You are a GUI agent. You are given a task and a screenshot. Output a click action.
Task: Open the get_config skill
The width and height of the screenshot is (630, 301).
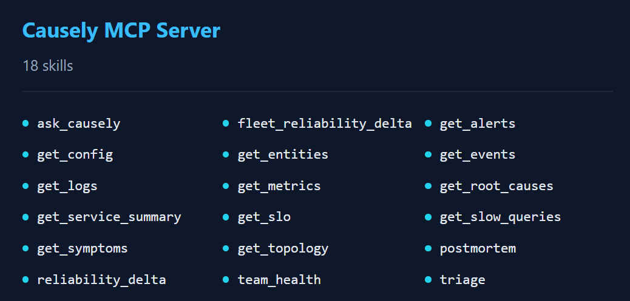tap(75, 154)
